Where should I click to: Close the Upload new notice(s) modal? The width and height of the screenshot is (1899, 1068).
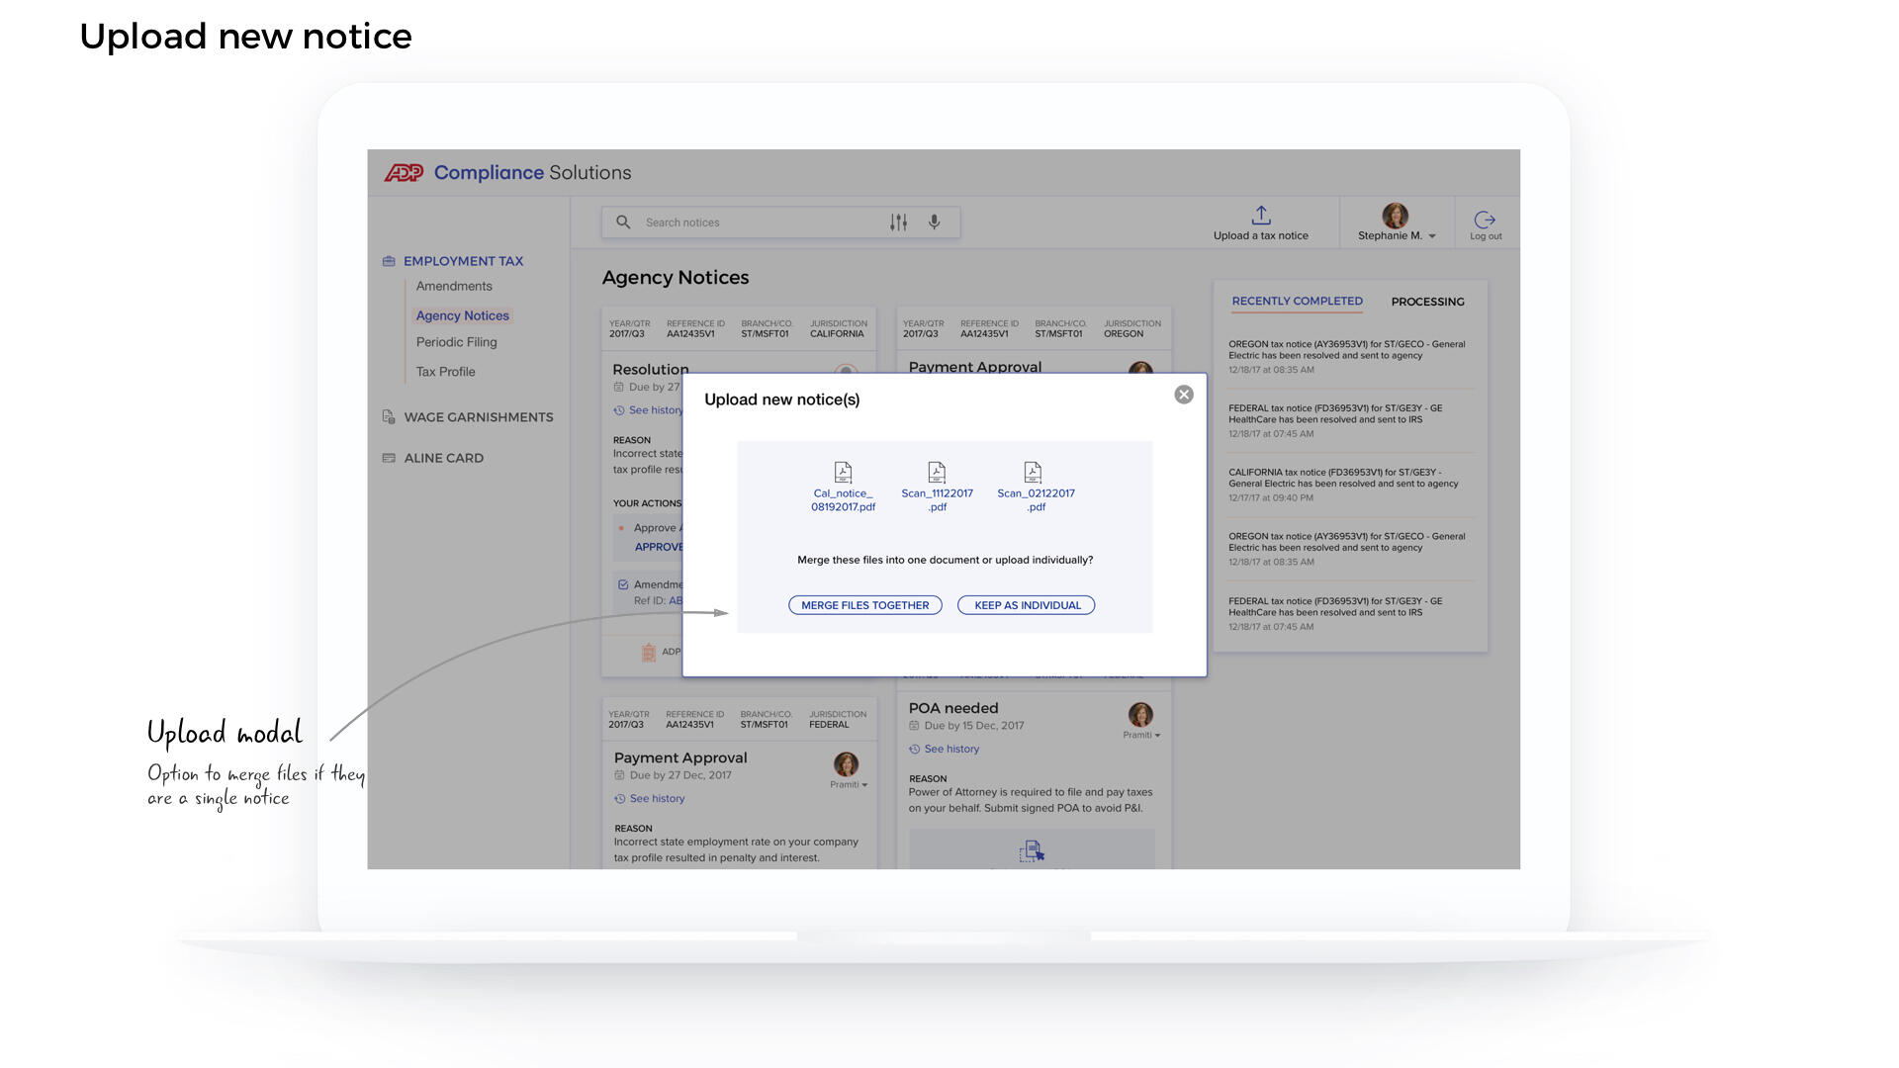click(1184, 395)
